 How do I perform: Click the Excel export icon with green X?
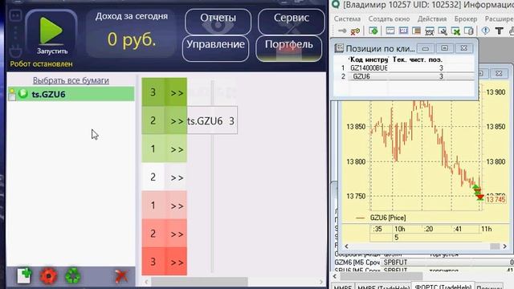point(455,31)
